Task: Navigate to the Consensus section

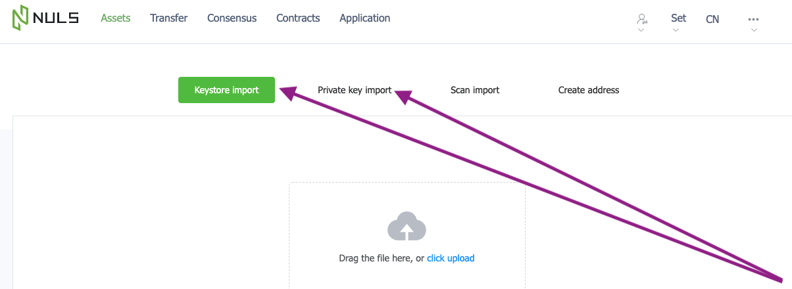Action: pyautogui.click(x=232, y=18)
